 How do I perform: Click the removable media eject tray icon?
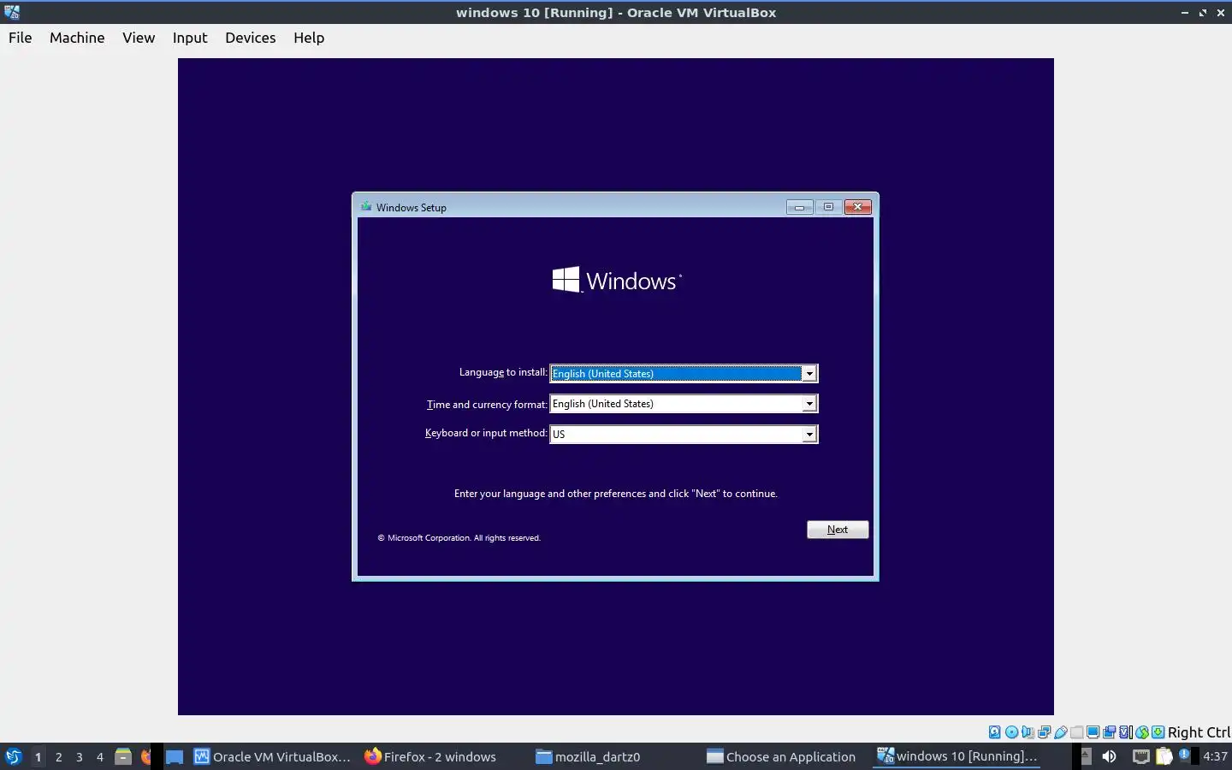(x=1087, y=756)
